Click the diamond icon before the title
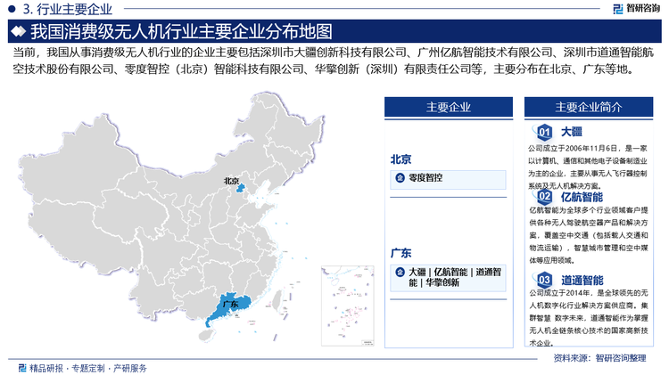The image size is (669, 375). pyautogui.click(x=19, y=31)
